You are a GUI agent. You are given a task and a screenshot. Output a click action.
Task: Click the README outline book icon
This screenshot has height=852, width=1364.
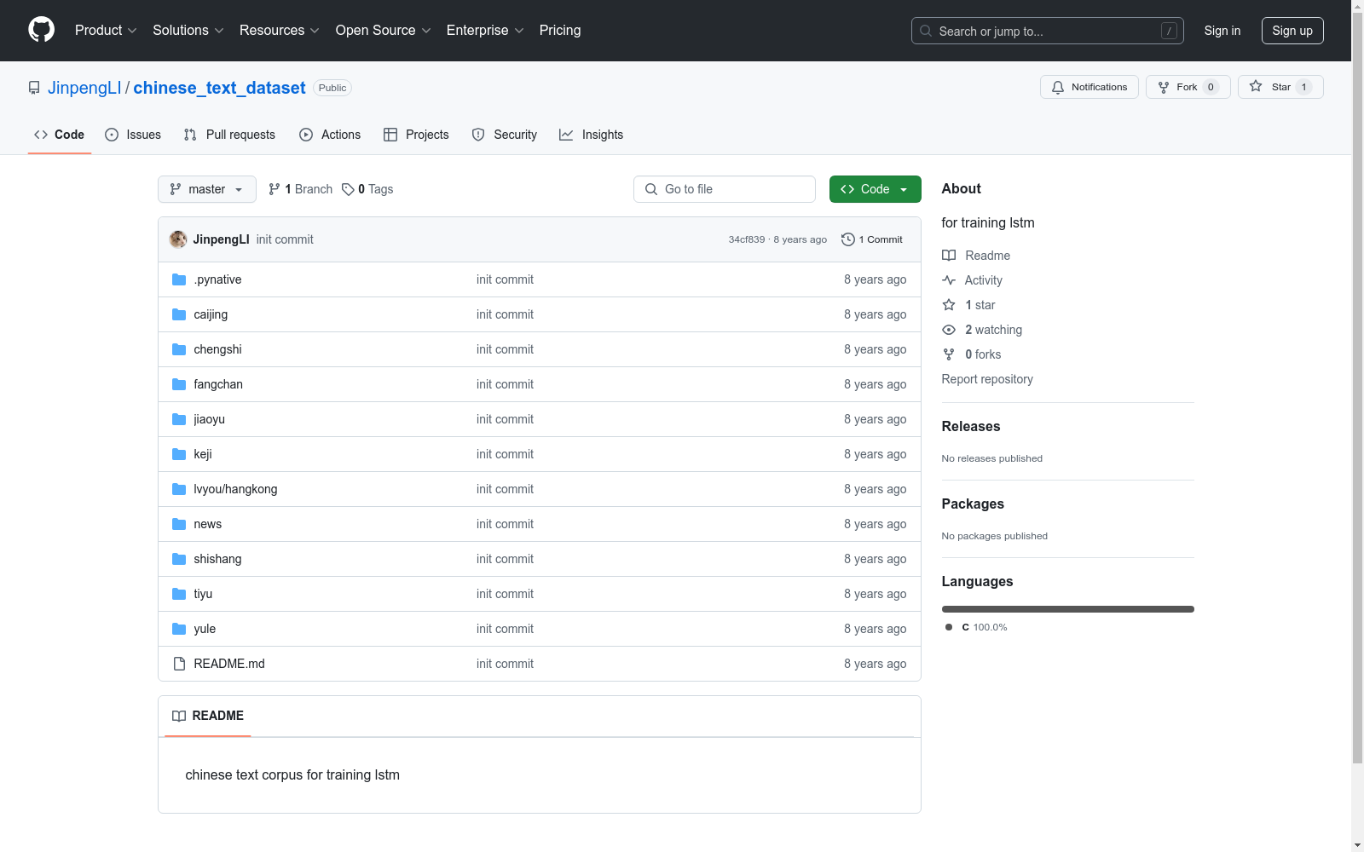click(x=179, y=716)
